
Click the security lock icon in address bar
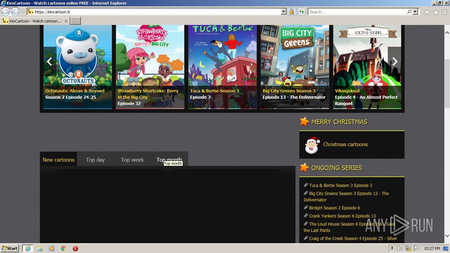tap(291, 12)
